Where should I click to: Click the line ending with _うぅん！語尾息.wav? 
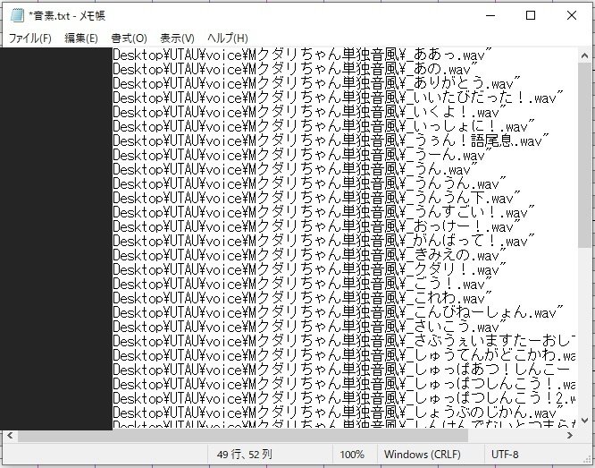tap(331, 141)
